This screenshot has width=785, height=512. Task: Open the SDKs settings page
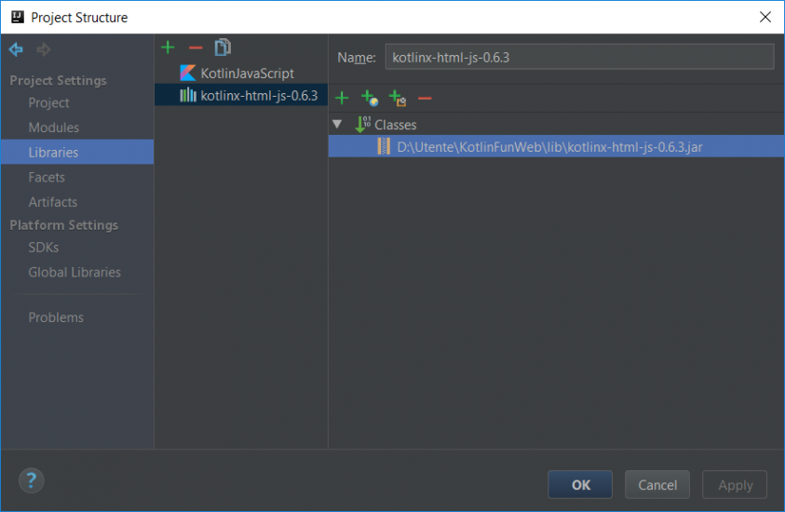(x=43, y=248)
